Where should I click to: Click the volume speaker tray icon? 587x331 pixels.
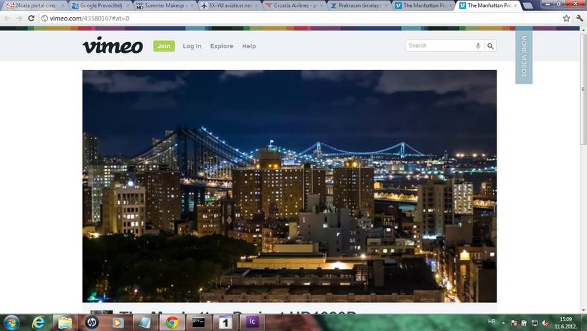click(545, 323)
